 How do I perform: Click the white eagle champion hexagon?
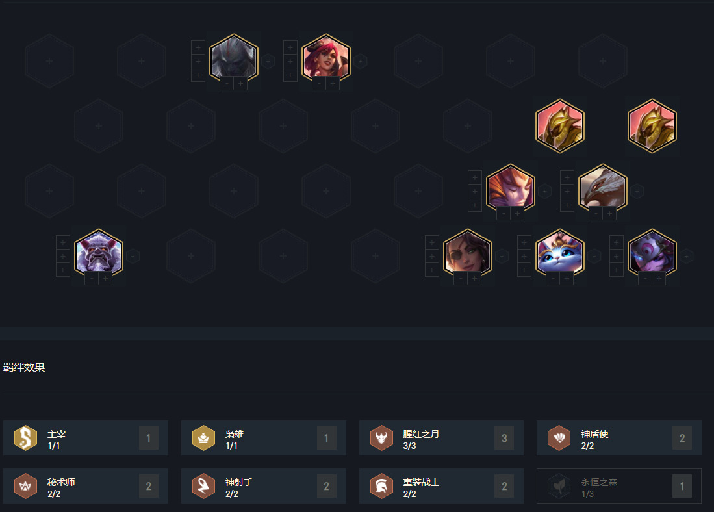click(603, 188)
